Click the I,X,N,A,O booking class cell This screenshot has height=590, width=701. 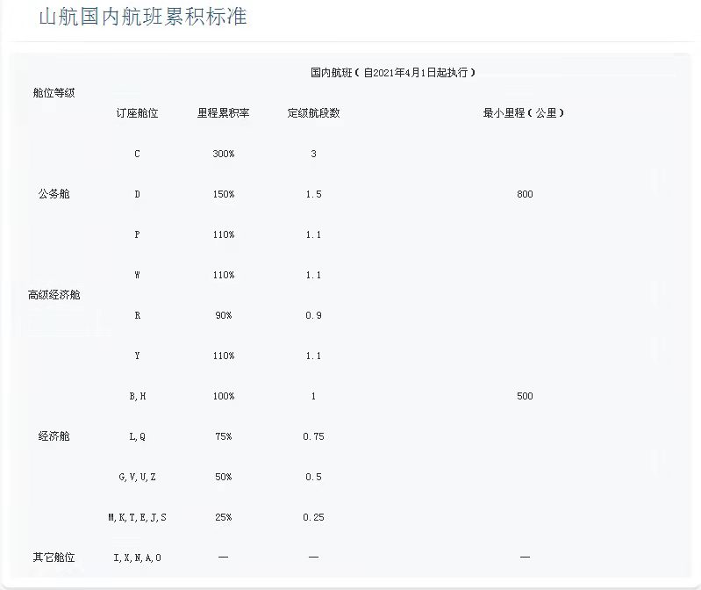pos(137,558)
